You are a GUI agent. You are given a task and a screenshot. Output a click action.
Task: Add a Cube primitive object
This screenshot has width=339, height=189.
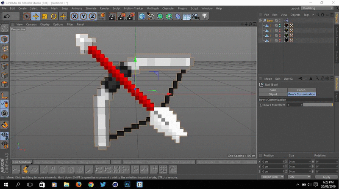142,16
